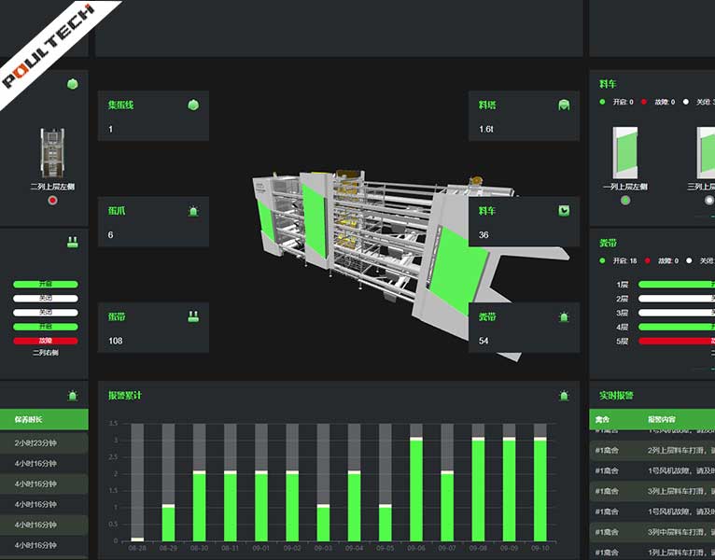
Task: Select the 1列上层料车打滑 alarm row
Action: click(x=652, y=553)
